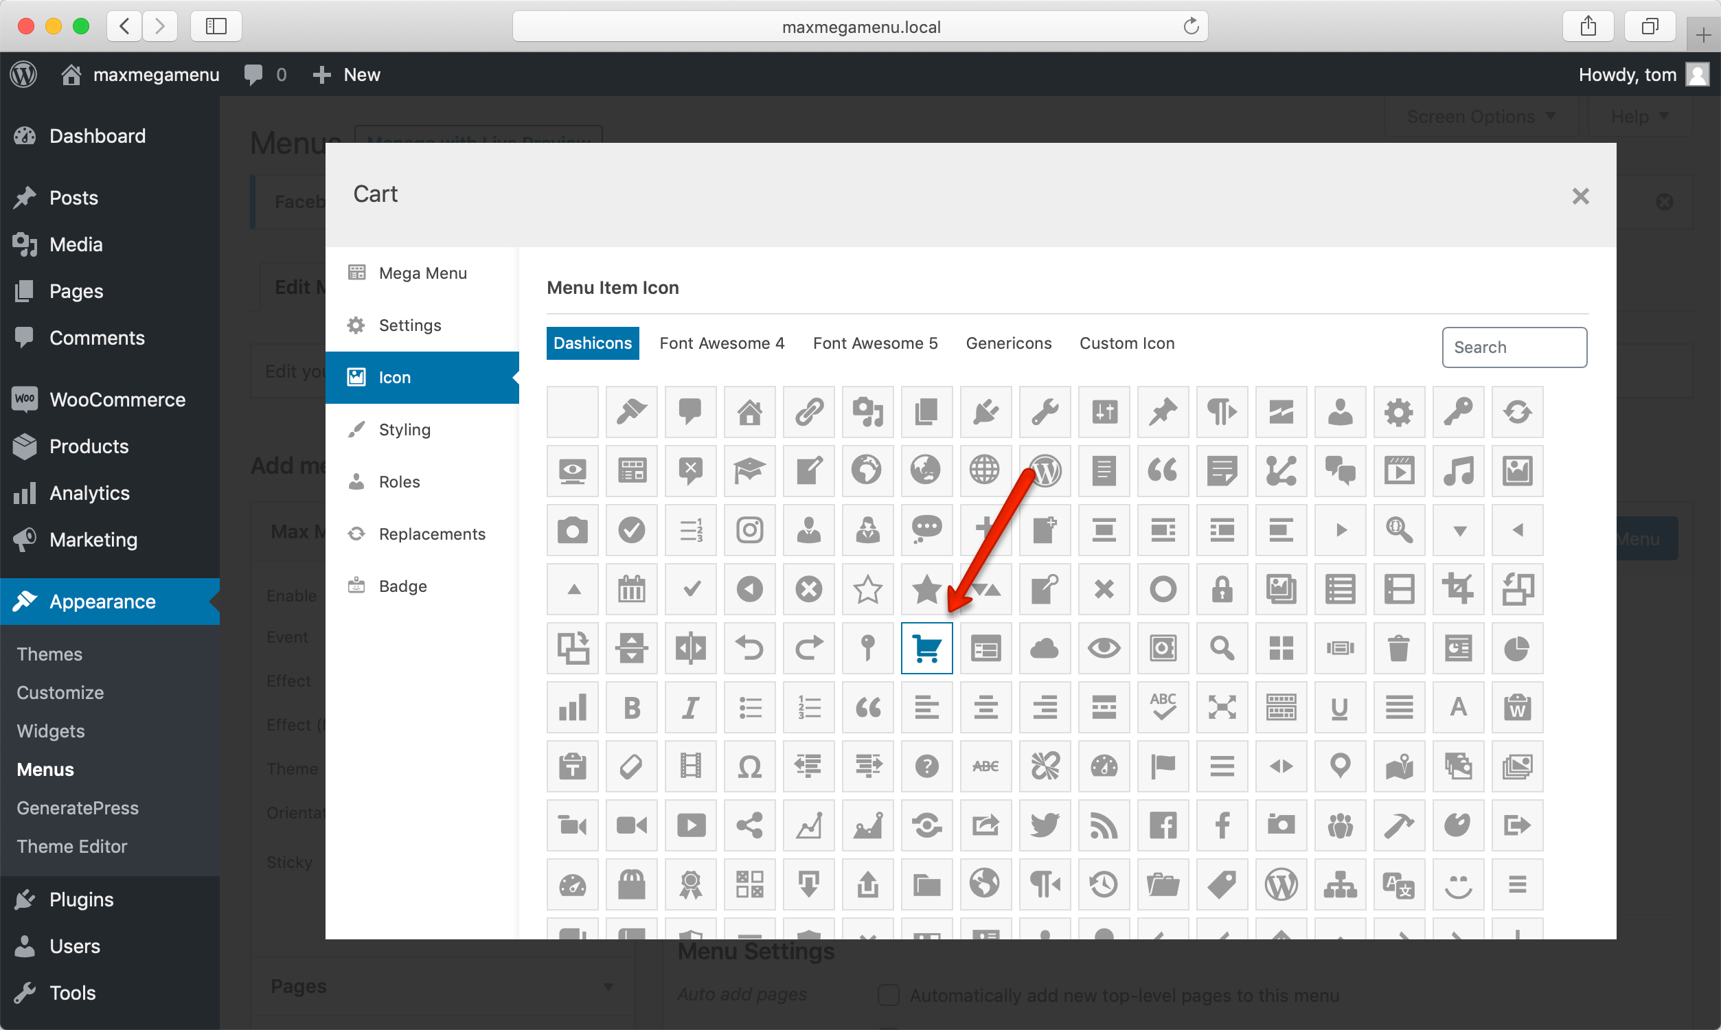This screenshot has width=1721, height=1030.
Task: Pick the trash can dashicon
Action: pos(1399,648)
